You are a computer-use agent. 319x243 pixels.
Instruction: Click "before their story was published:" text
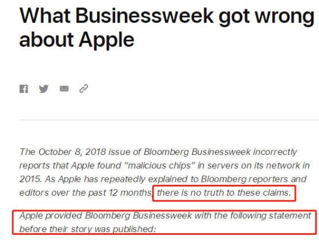coord(88,229)
